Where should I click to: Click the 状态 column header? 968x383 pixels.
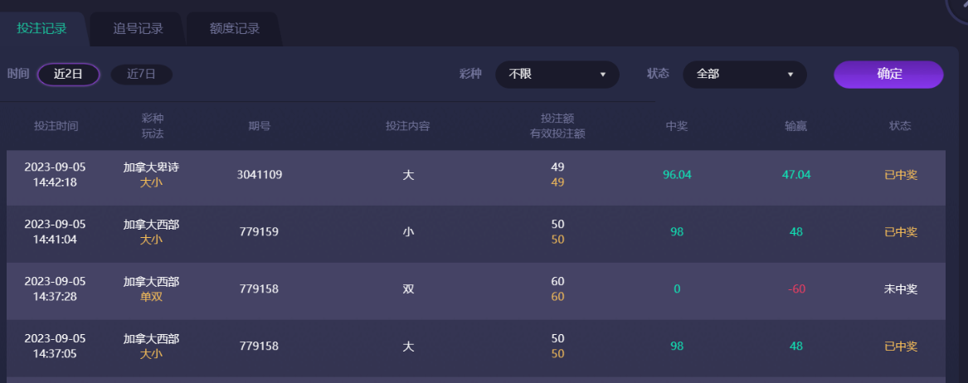coord(900,126)
